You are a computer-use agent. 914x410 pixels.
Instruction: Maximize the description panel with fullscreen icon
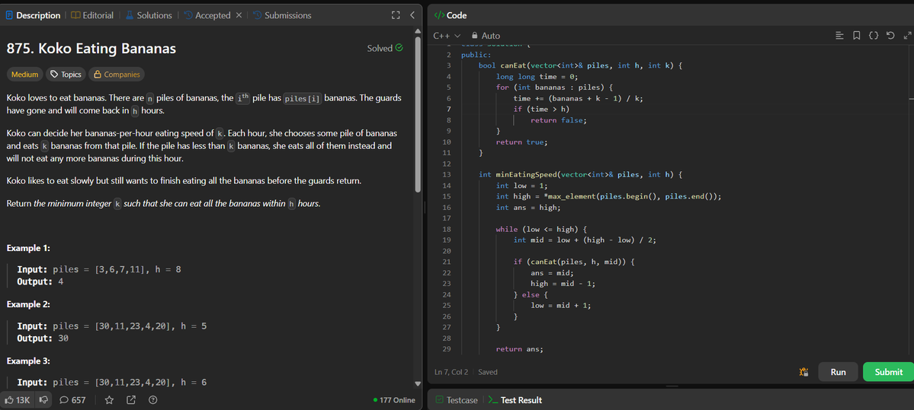point(396,15)
